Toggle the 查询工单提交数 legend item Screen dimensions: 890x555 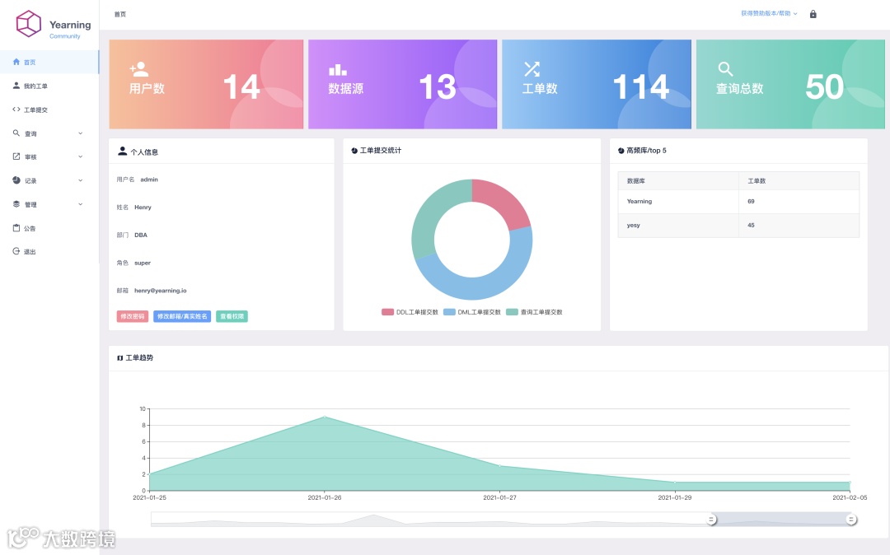pos(534,312)
